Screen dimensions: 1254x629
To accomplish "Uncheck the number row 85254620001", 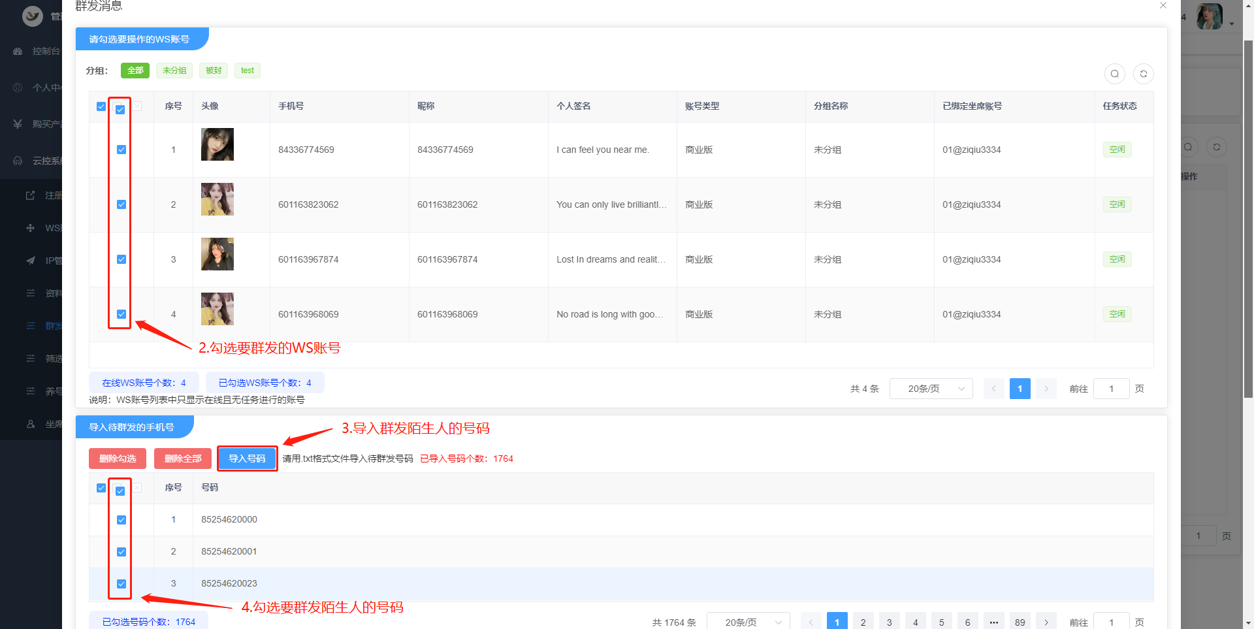I will click(121, 552).
